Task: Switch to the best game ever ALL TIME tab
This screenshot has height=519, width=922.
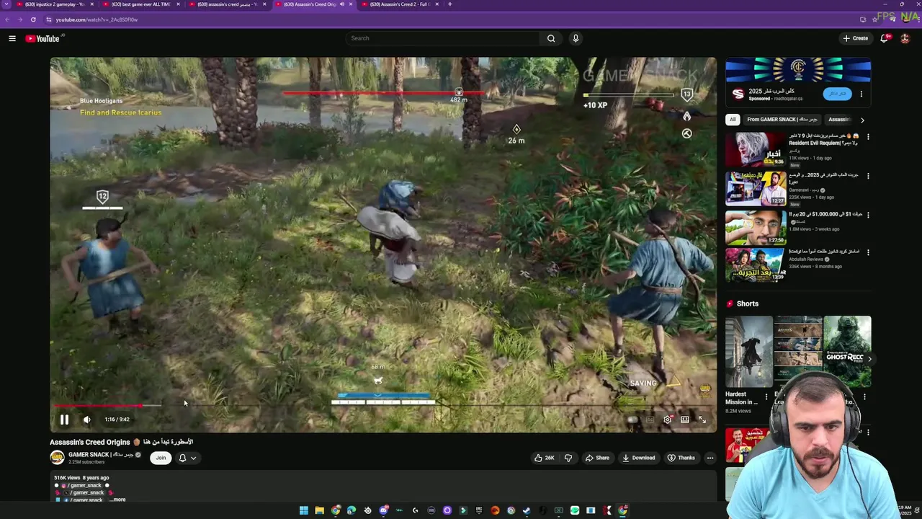Action: click(140, 4)
